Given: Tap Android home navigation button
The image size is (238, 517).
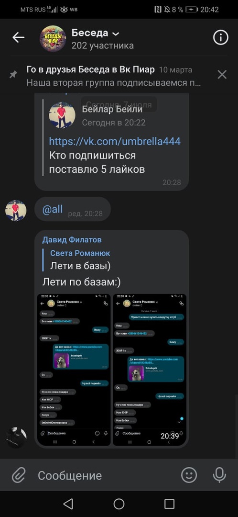Looking at the screenshot, I should click(x=119, y=504).
